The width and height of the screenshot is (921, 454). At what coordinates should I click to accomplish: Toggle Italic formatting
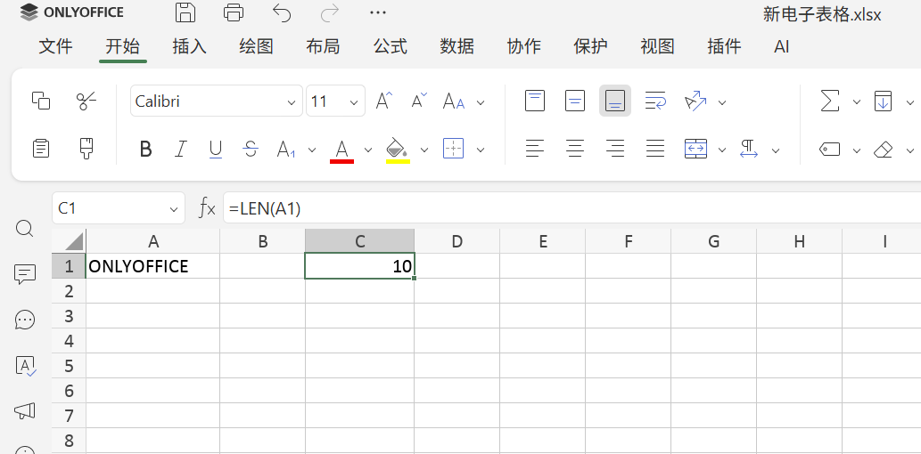pos(181,150)
